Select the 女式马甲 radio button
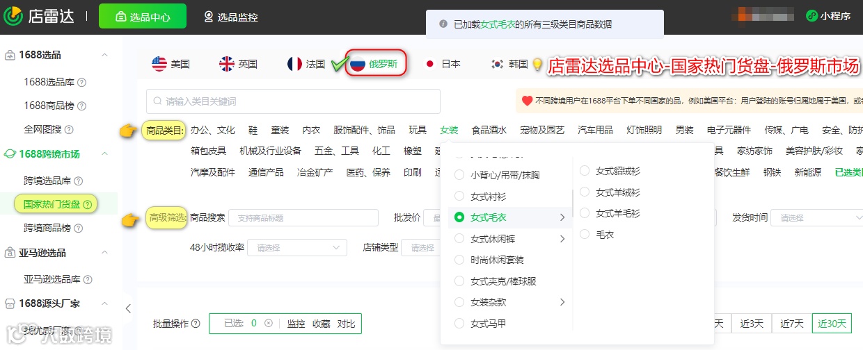Screen dimensions: 863x350 [x=459, y=324]
